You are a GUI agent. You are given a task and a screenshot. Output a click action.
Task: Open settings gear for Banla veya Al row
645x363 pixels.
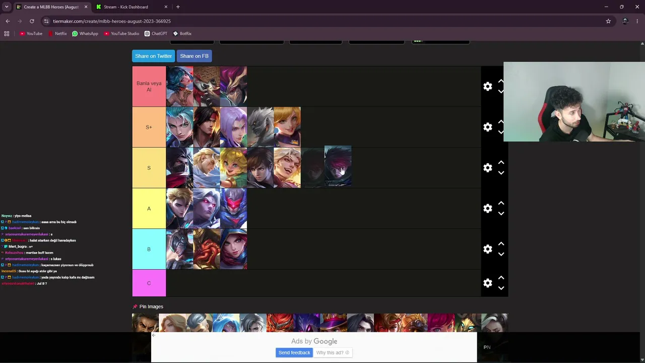pyautogui.click(x=487, y=86)
